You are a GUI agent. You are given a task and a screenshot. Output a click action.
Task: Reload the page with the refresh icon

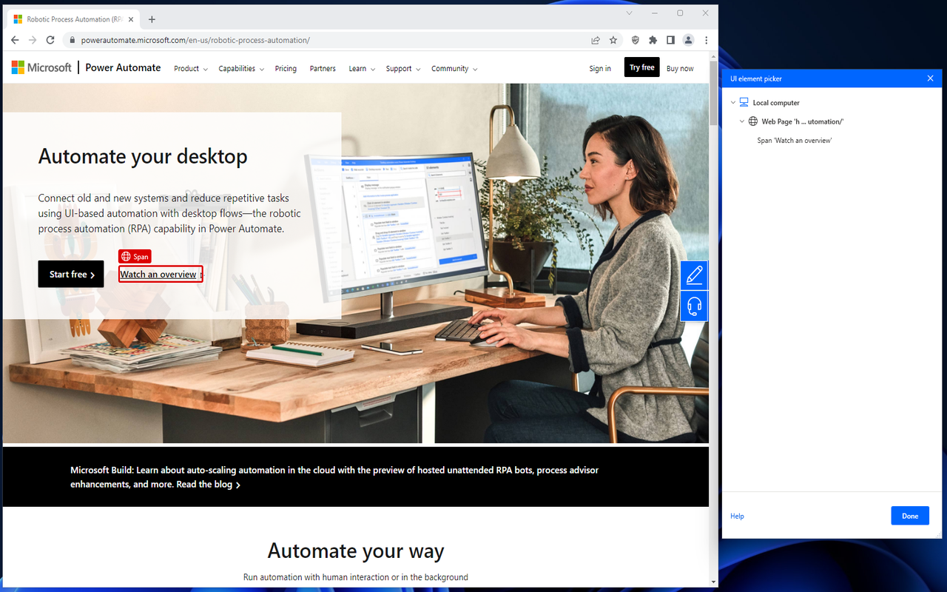(x=50, y=40)
